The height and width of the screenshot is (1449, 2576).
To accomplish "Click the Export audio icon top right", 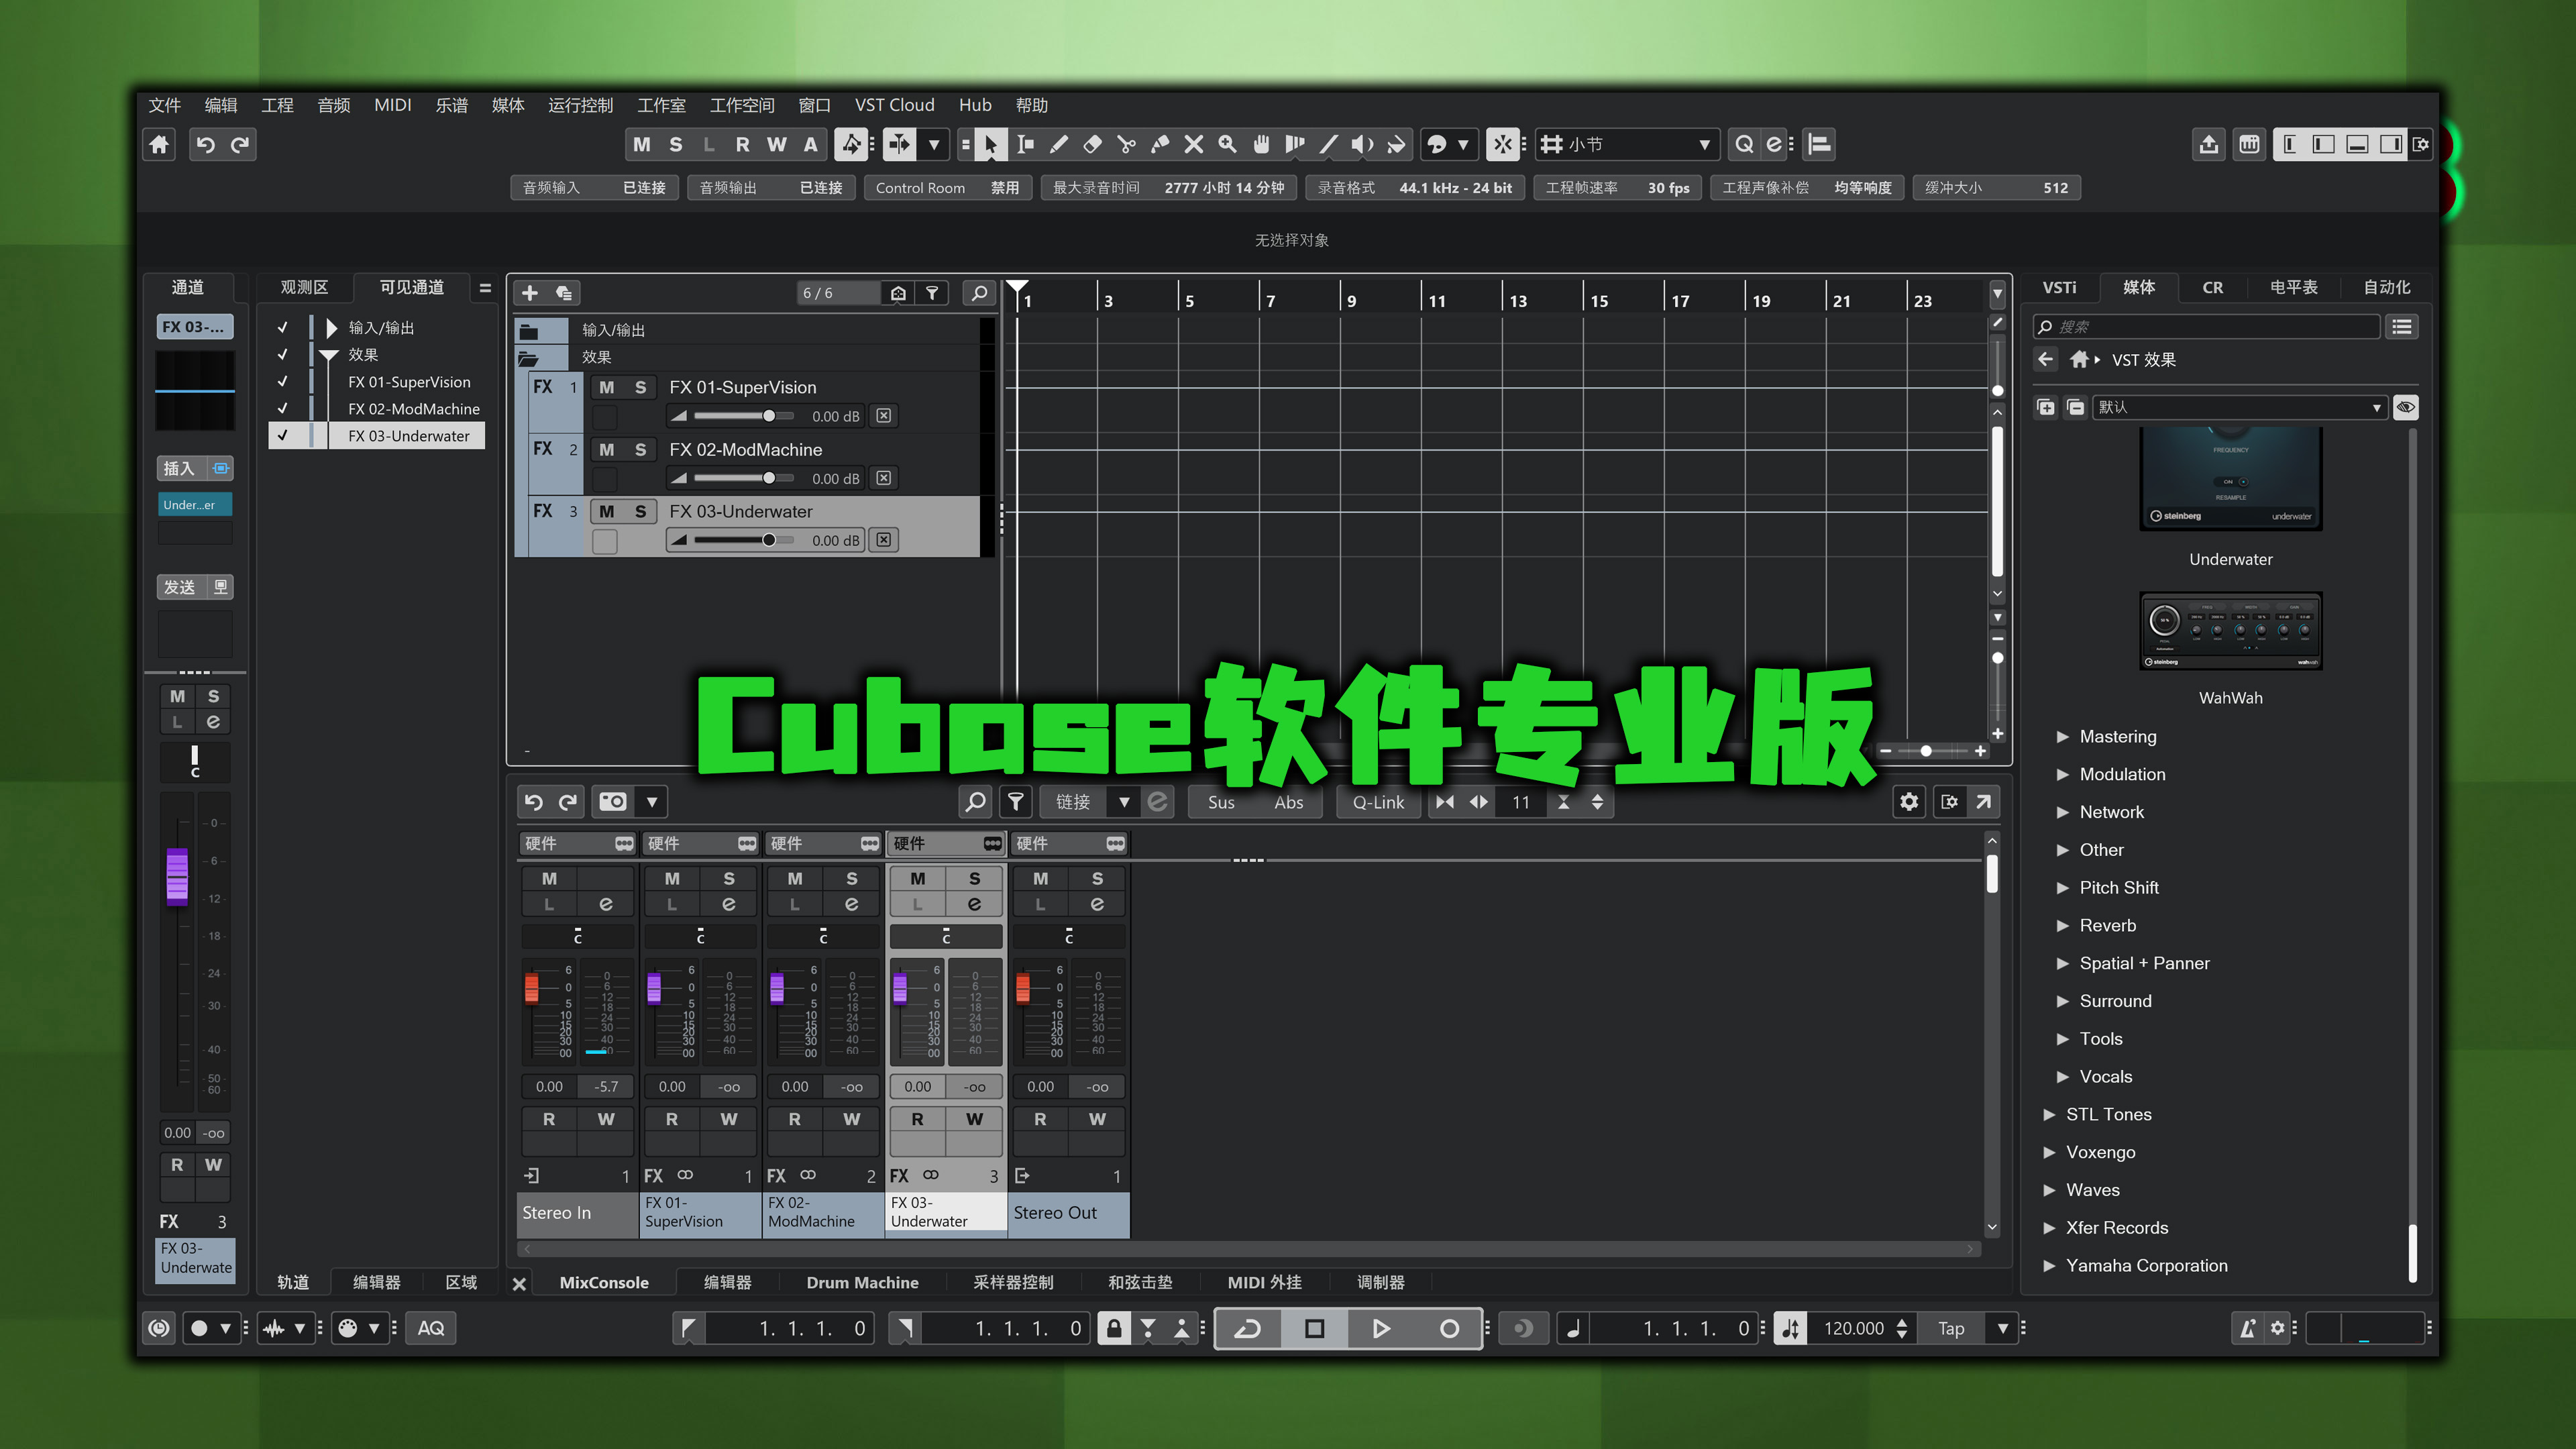I will tap(2209, 144).
